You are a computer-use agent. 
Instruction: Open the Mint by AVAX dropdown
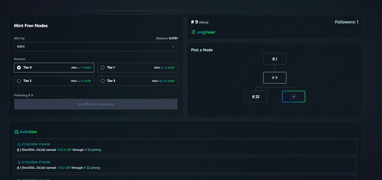pyautogui.click(x=96, y=47)
